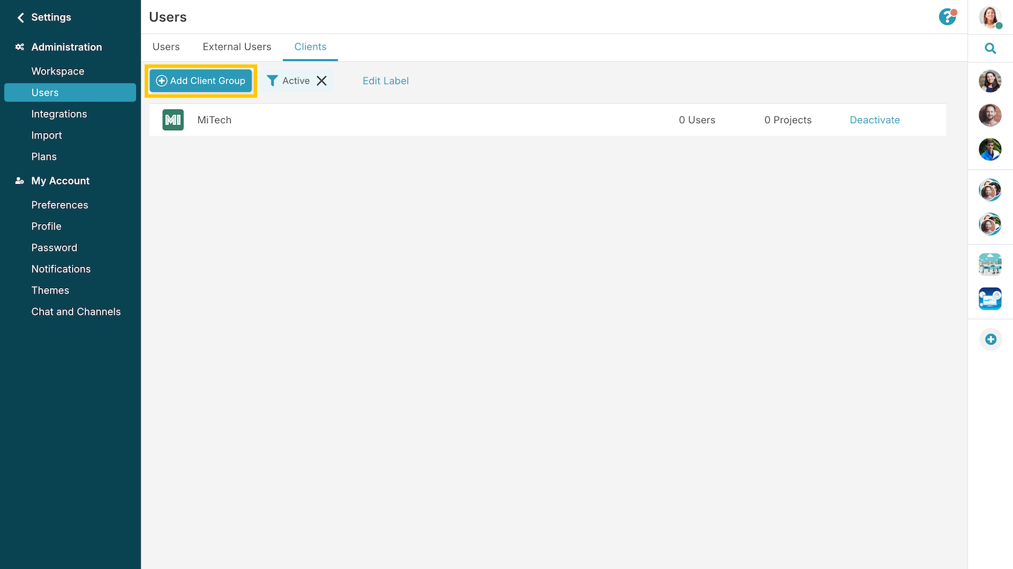Remove the Active filter with the X

click(322, 80)
